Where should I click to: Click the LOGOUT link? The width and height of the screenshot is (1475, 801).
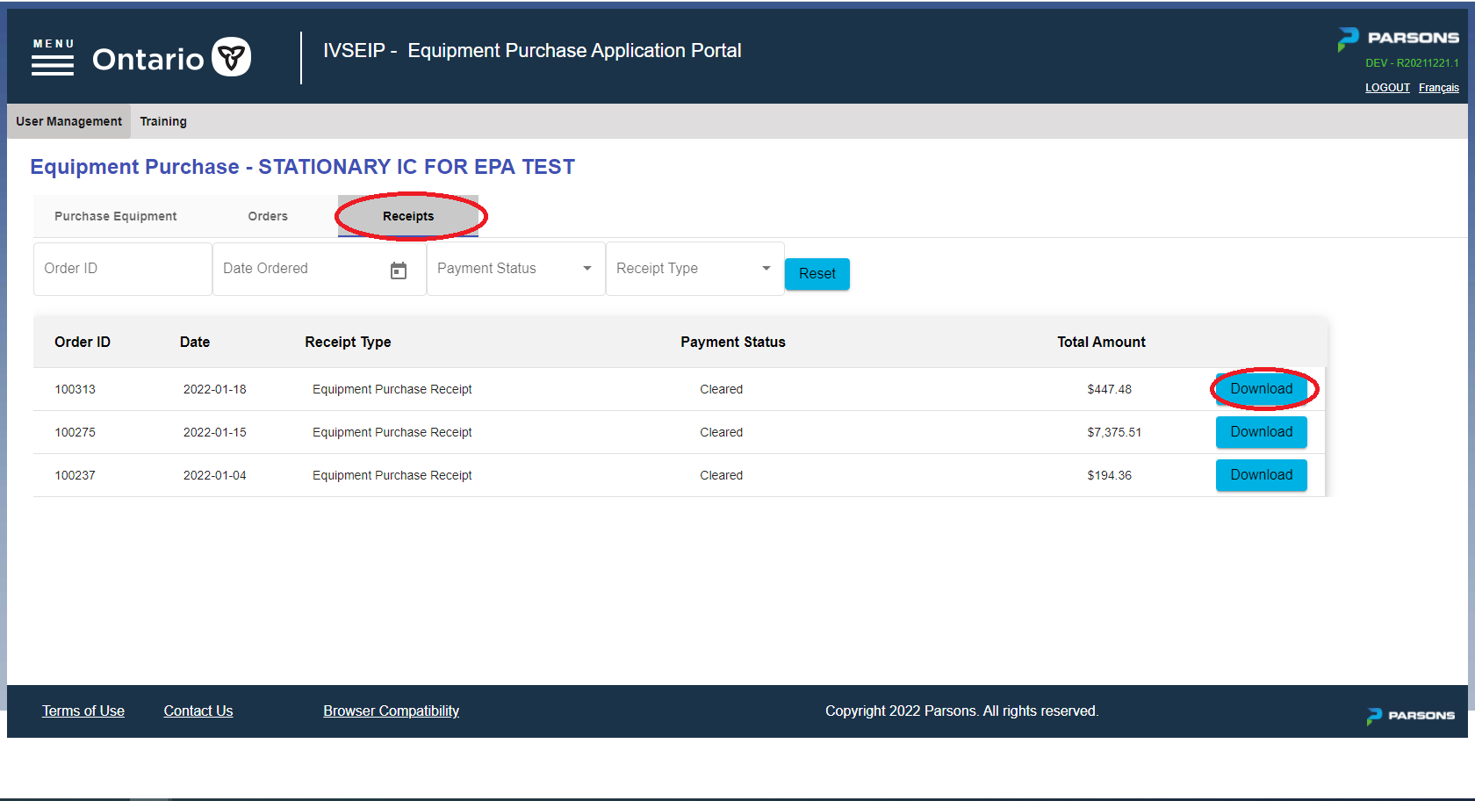[1387, 87]
